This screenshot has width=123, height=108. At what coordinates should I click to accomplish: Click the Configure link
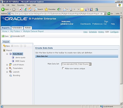pos(114,32)
